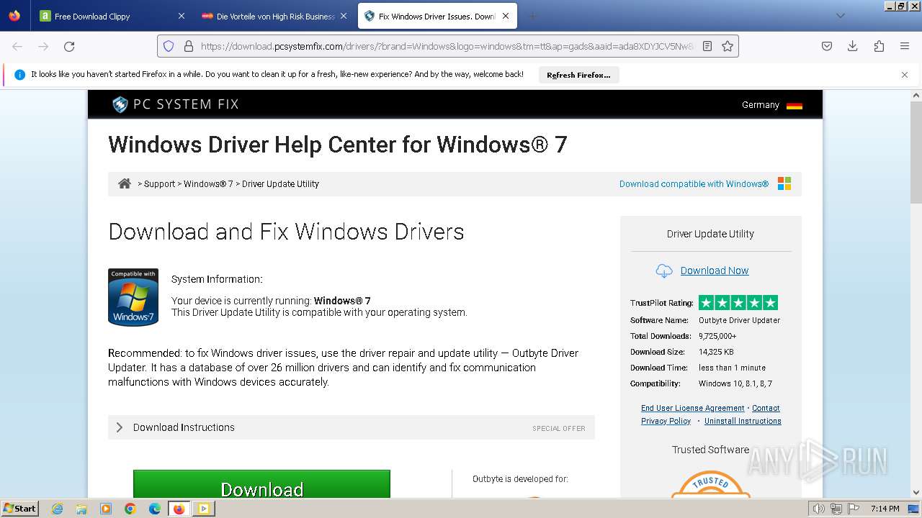Click the yellow media app taskbar icon
Screen dimensions: 922x518
203,509
